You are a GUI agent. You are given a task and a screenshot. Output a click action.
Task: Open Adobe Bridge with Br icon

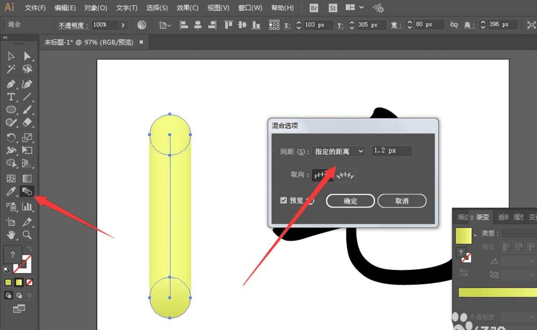(x=314, y=8)
